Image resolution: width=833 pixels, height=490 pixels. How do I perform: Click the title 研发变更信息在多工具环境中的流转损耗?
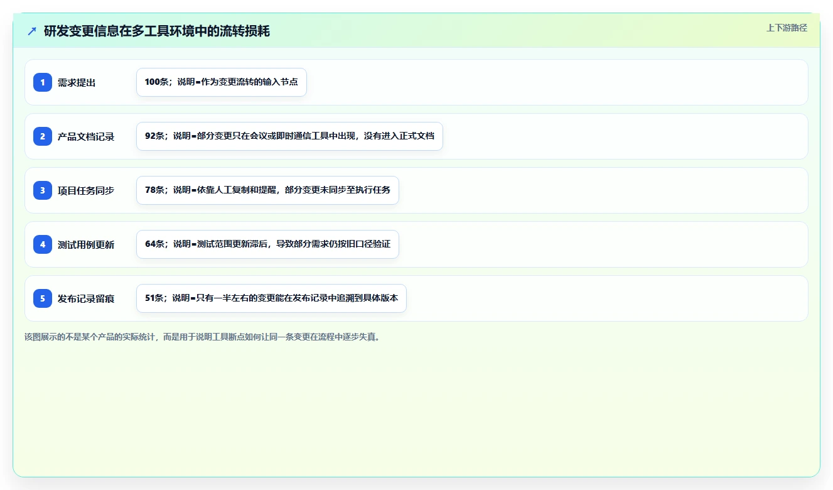(x=157, y=31)
